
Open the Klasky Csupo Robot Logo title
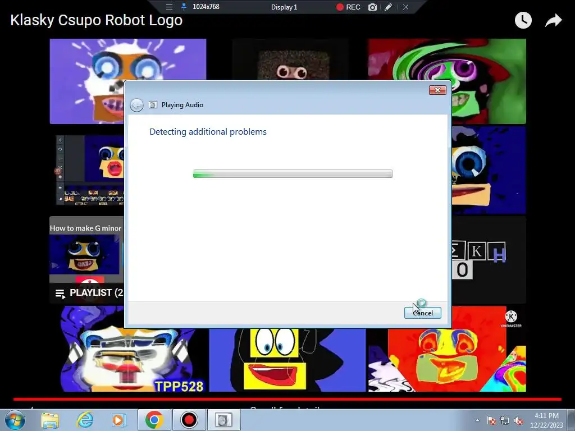point(97,20)
